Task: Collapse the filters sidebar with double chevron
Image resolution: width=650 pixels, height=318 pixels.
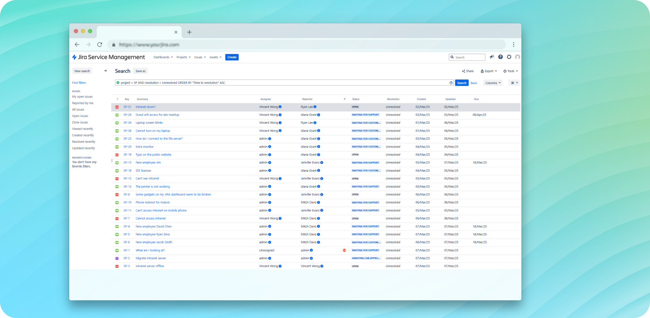Action: pos(106,71)
